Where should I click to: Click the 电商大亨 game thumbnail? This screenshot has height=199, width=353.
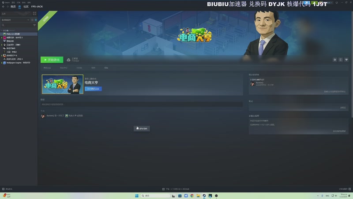pyautogui.click(x=63, y=84)
